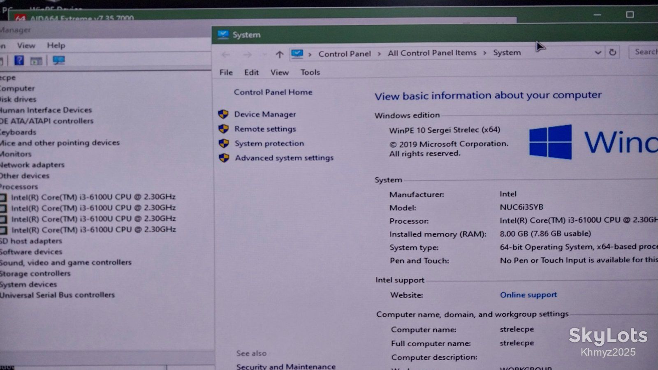Select Network adapters in device tree
Image resolution: width=658 pixels, height=370 pixels.
pos(32,165)
